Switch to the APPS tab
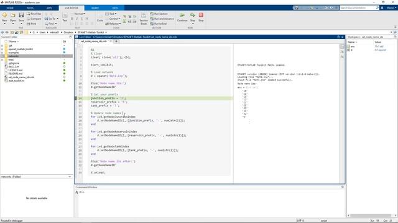398x223 pixels. tap(49, 8)
